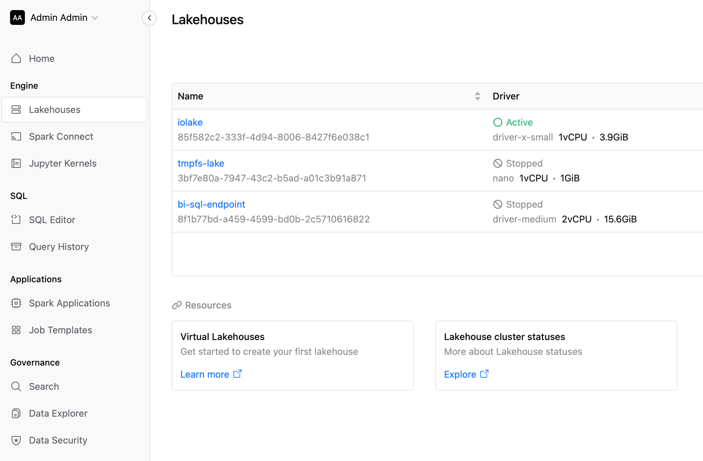Image resolution: width=703 pixels, height=461 pixels.
Task: Click the AA user avatar badge
Action: click(17, 17)
